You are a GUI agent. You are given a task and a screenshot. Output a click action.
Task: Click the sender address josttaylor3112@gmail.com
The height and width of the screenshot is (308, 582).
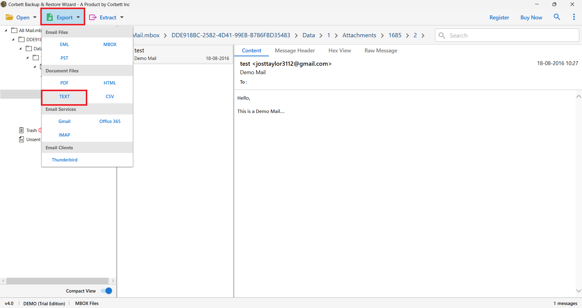(x=292, y=64)
